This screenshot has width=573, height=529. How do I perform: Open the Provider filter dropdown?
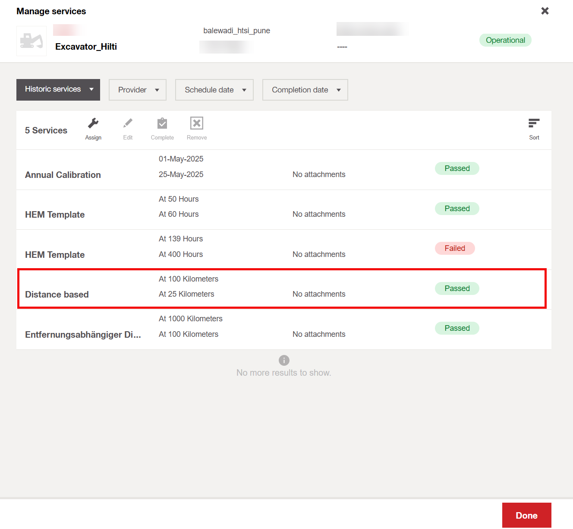pos(138,90)
